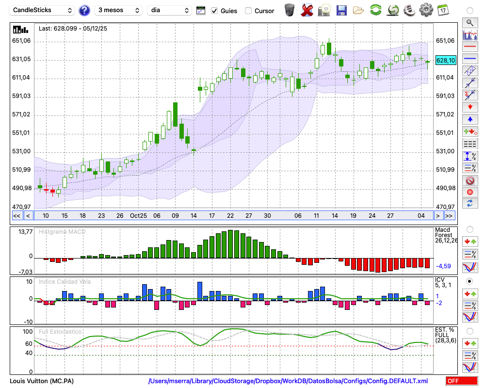Click the blue up arrow marker tool
The image size is (485, 388).
pyautogui.click(x=469, y=119)
